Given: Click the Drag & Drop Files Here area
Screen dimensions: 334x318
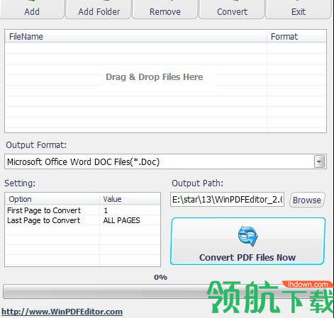Looking at the screenshot, I should click(x=155, y=77).
